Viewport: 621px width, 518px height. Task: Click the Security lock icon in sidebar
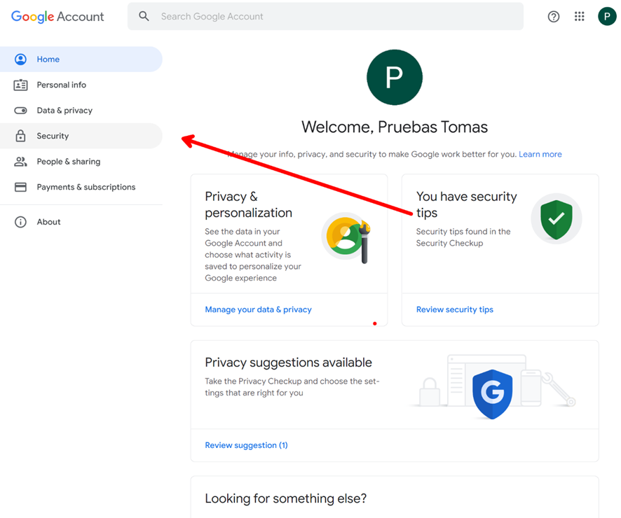point(21,136)
